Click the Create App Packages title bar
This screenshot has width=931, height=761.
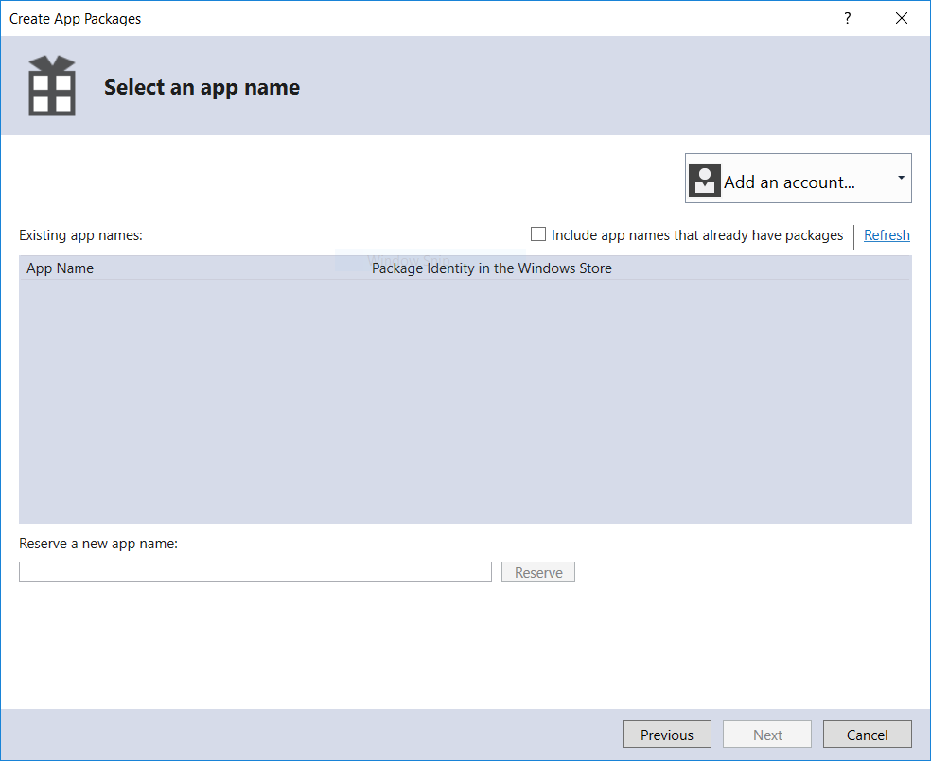click(75, 18)
